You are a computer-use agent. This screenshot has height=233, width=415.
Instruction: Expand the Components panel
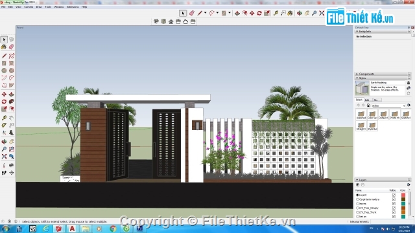pyautogui.click(x=357, y=74)
